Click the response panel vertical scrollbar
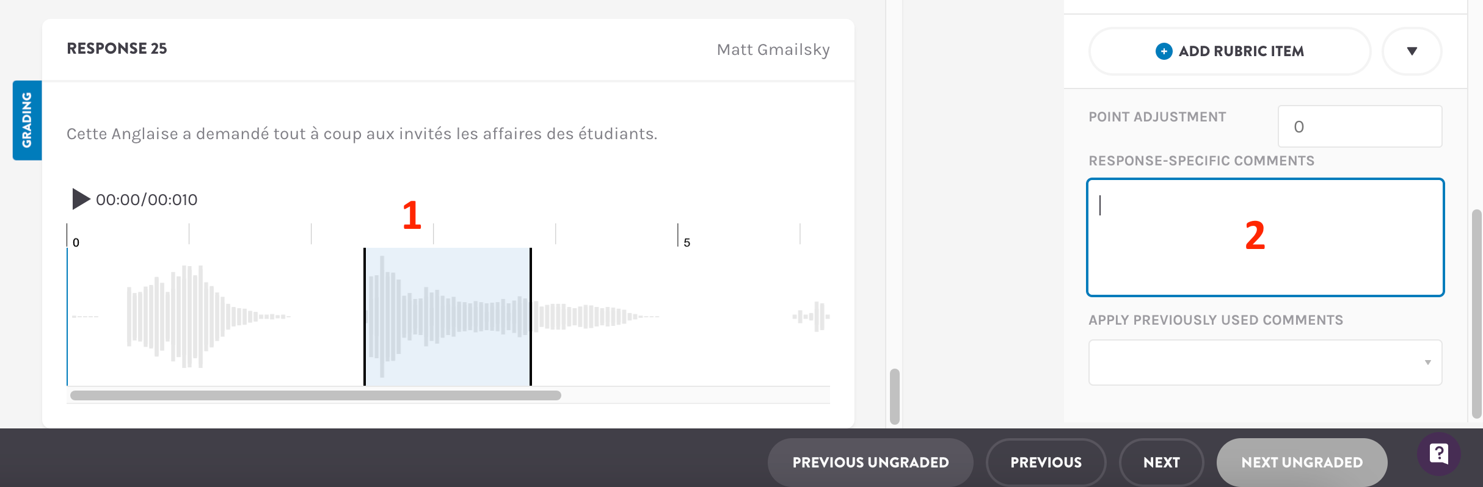Viewport: 1483px width, 487px height. click(895, 396)
